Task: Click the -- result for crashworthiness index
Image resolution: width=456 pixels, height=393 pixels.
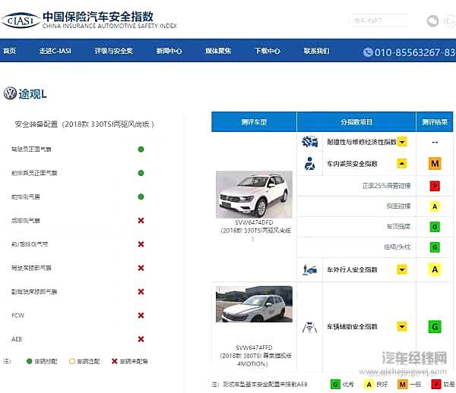Action: [x=435, y=142]
